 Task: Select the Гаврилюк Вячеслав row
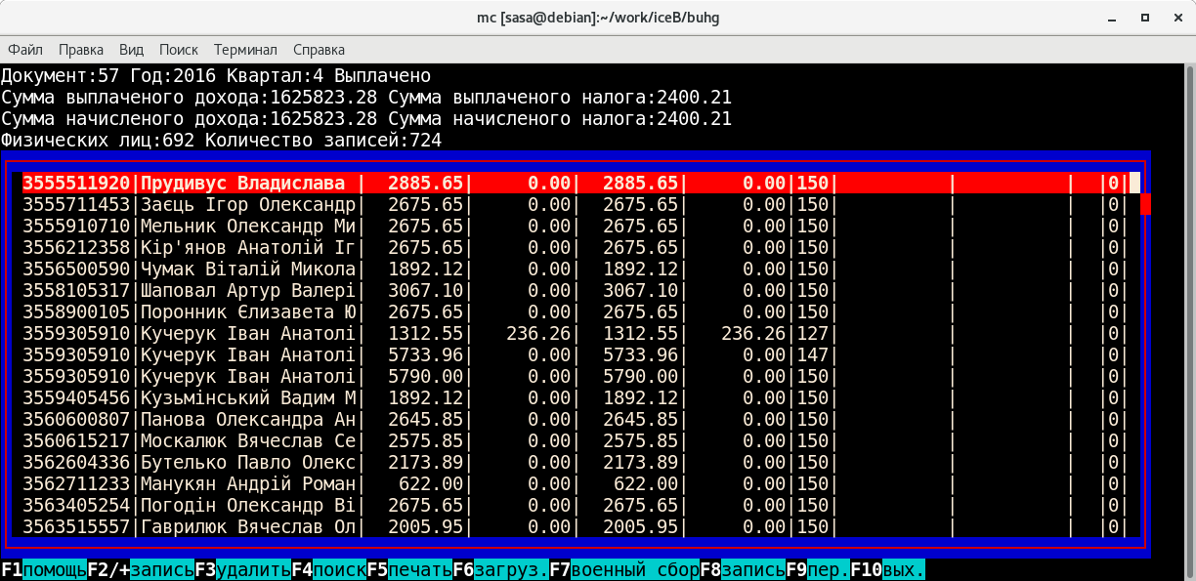tap(249, 526)
